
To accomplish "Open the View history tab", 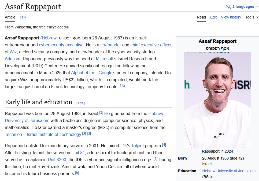I will pos(231,17).
